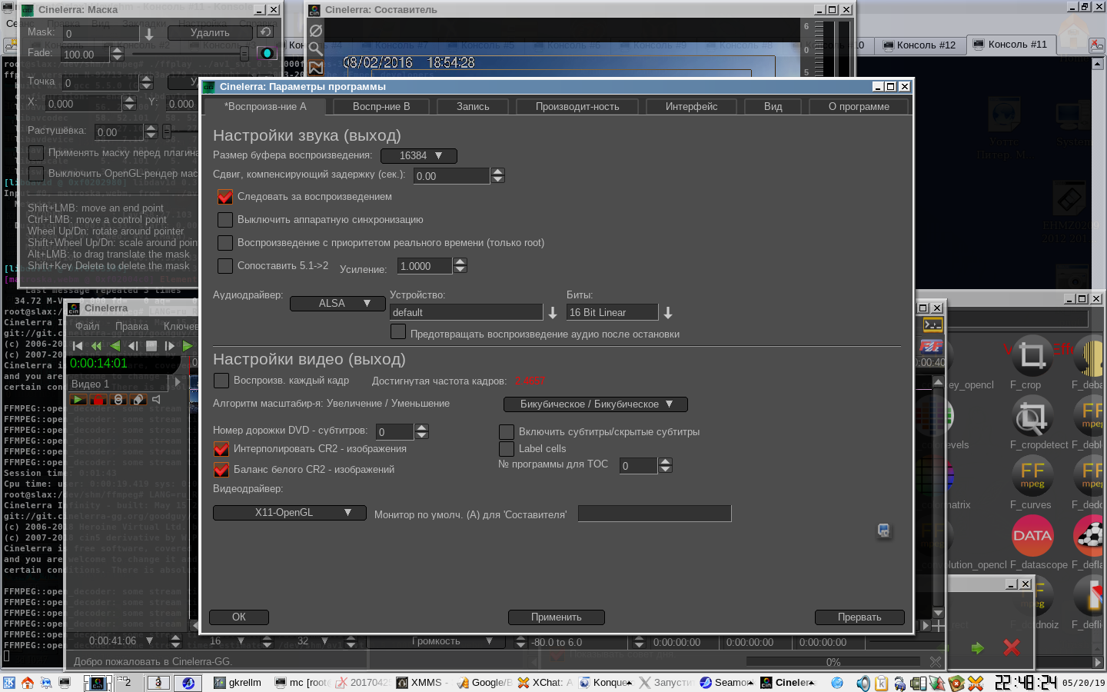Viewport: 1107px width, 692px height.
Task: Toggle the gang faders icon on Видео 1
Action: pyautogui.click(x=118, y=399)
